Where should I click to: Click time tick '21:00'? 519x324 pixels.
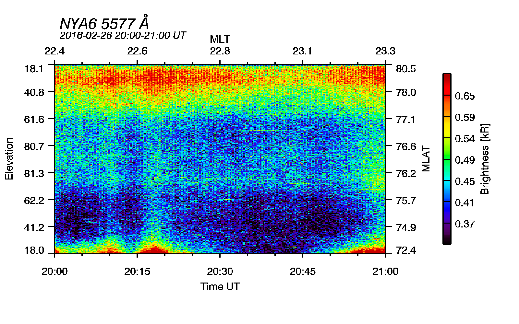[x=385, y=272]
